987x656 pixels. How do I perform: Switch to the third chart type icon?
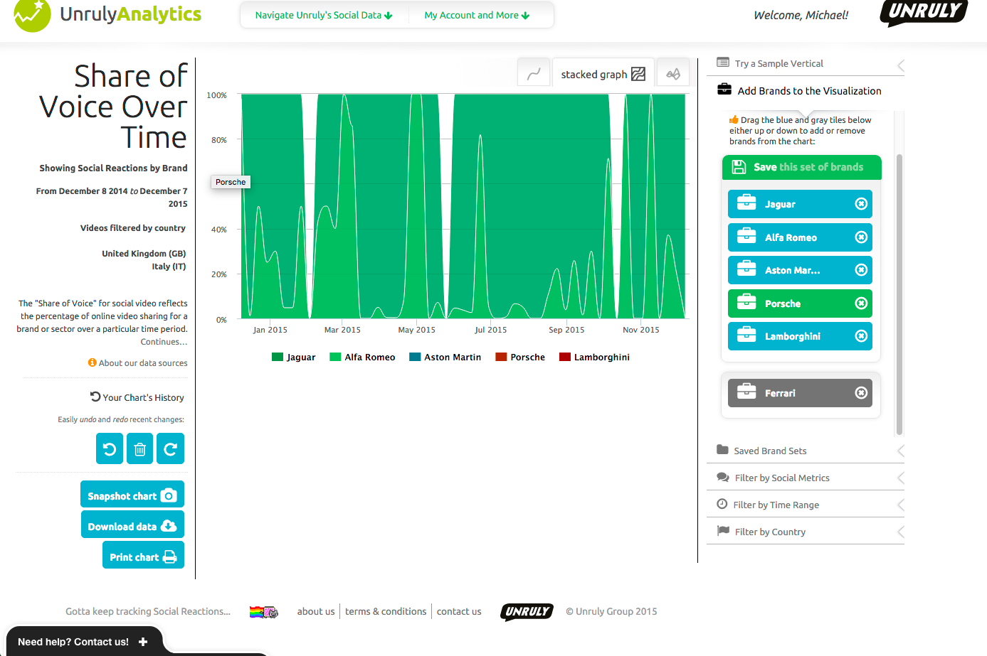coord(672,73)
